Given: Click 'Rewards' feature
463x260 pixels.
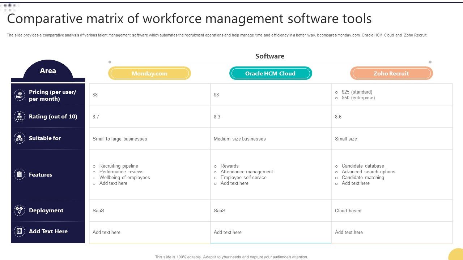Looking at the screenshot, I should click(x=229, y=166).
